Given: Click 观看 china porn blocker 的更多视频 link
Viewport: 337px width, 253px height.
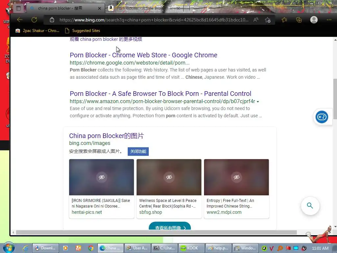Looking at the screenshot, I should [106, 40].
